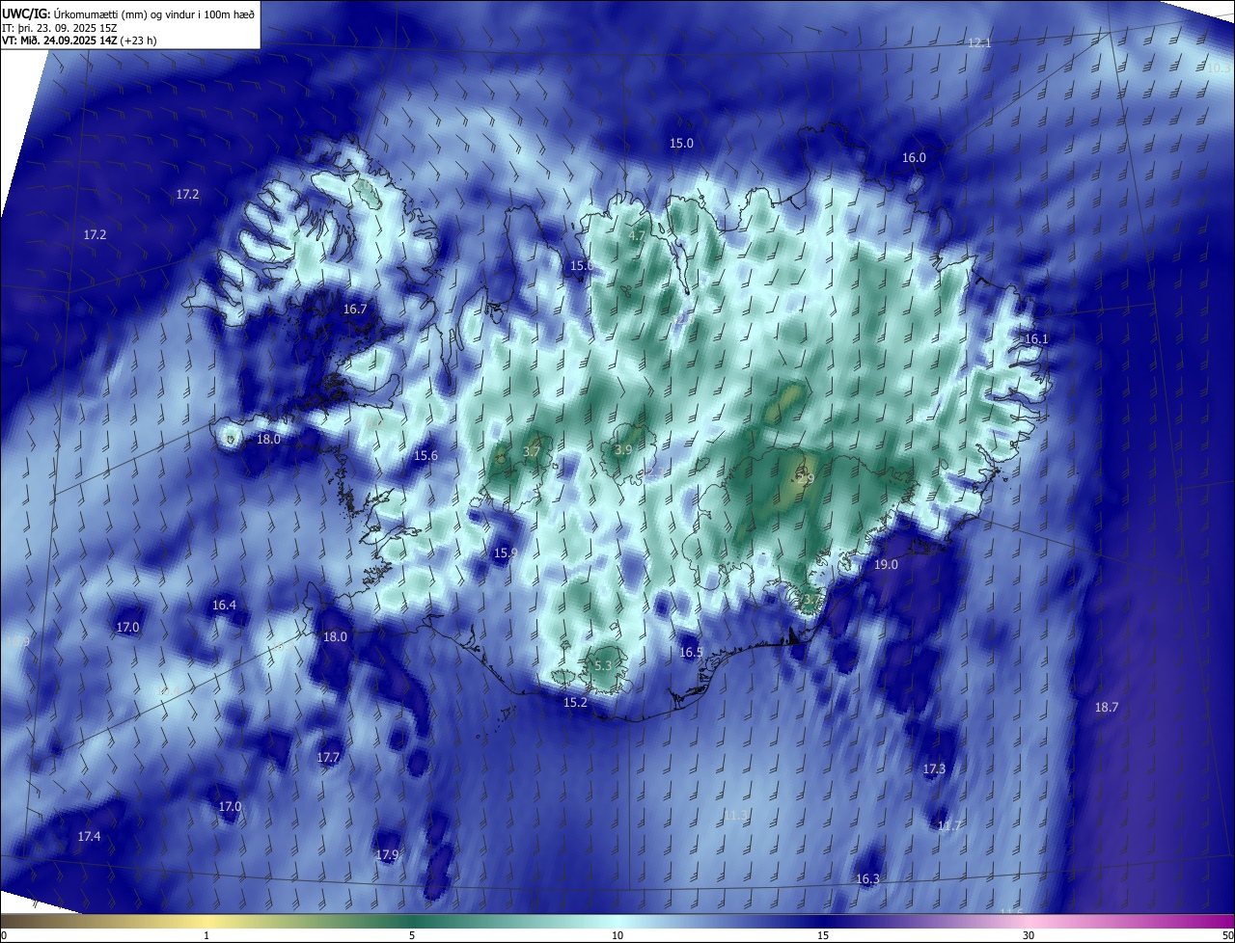The image size is (1235, 943).
Task: Click the 0 tick on the color scale
Action: [x=4, y=935]
